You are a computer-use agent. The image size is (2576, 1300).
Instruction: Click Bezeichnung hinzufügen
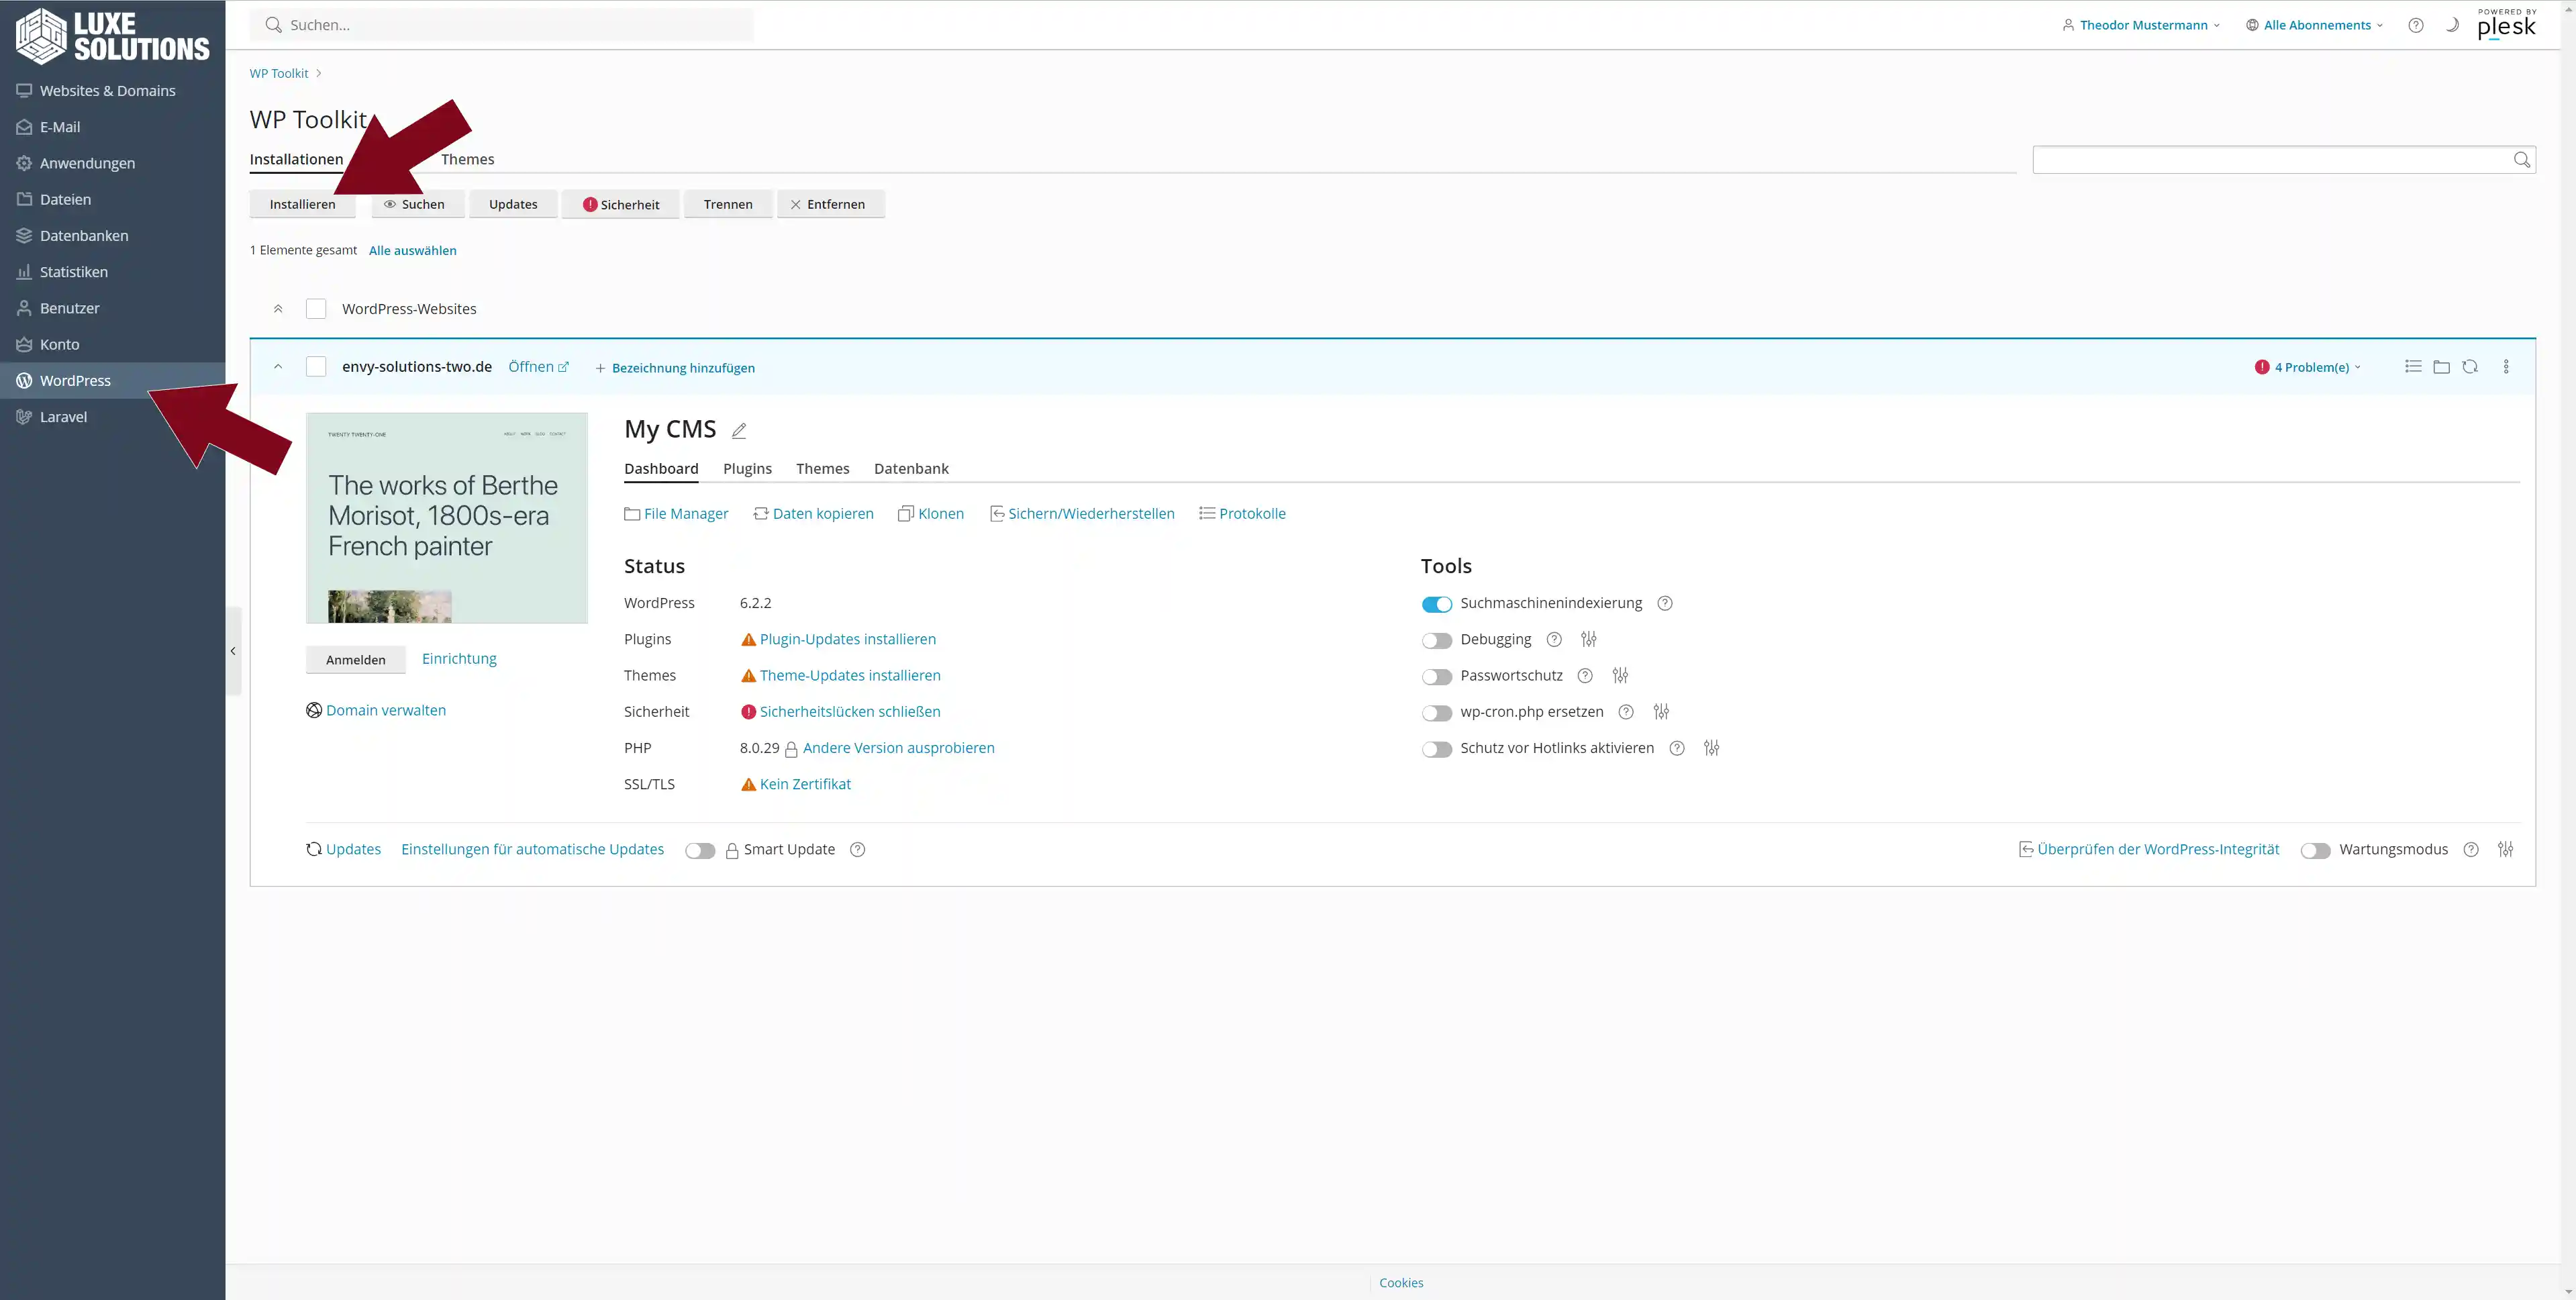(675, 368)
